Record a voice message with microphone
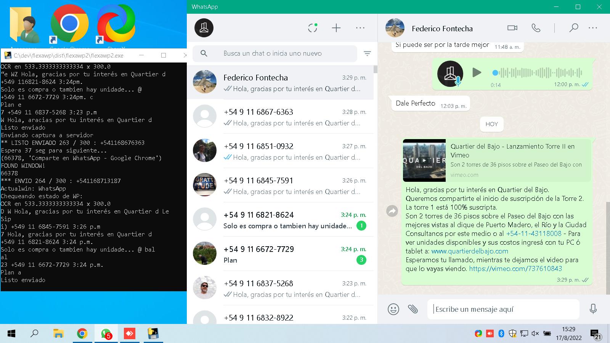The height and width of the screenshot is (343, 610). pos(593,309)
